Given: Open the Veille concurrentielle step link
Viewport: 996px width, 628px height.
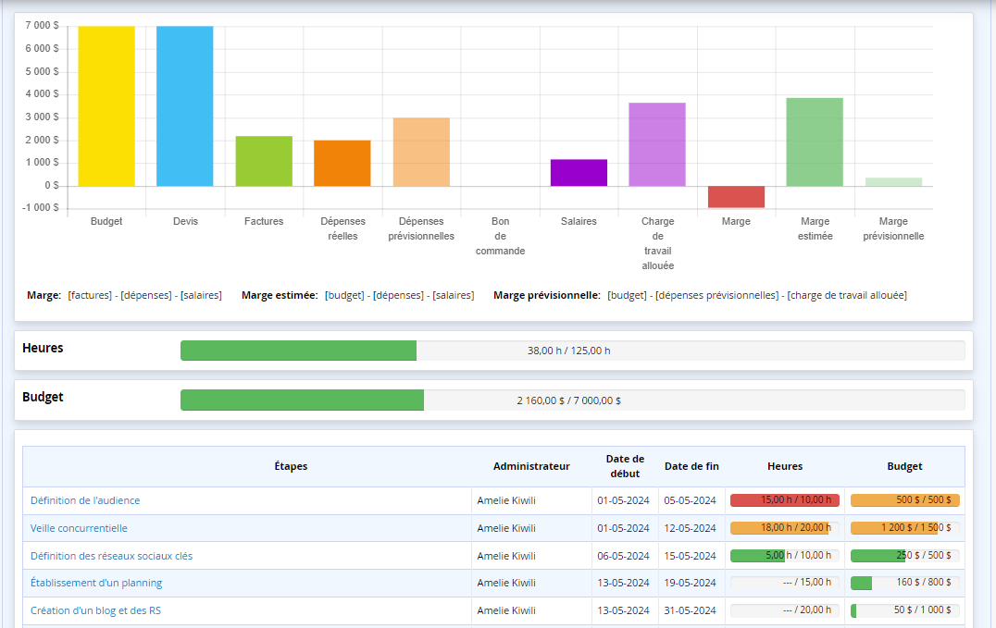Looking at the screenshot, I should point(79,528).
